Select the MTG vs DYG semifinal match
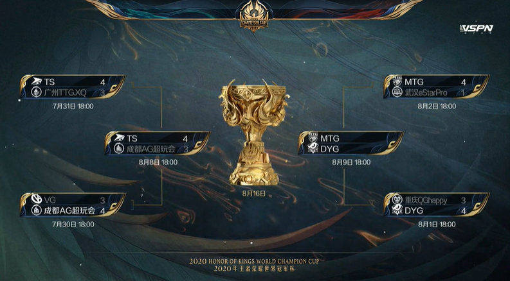This screenshot has height=281, width=510. (x=351, y=143)
